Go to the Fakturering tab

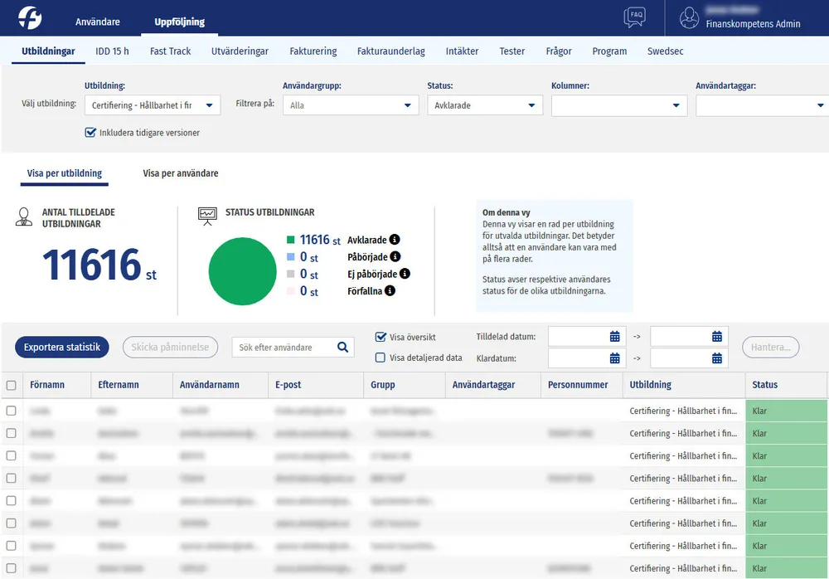[x=313, y=51]
